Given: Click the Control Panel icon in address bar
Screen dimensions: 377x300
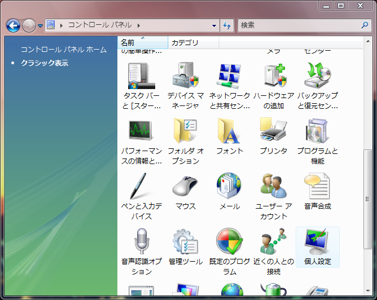Looking at the screenshot, I should click(51, 25).
